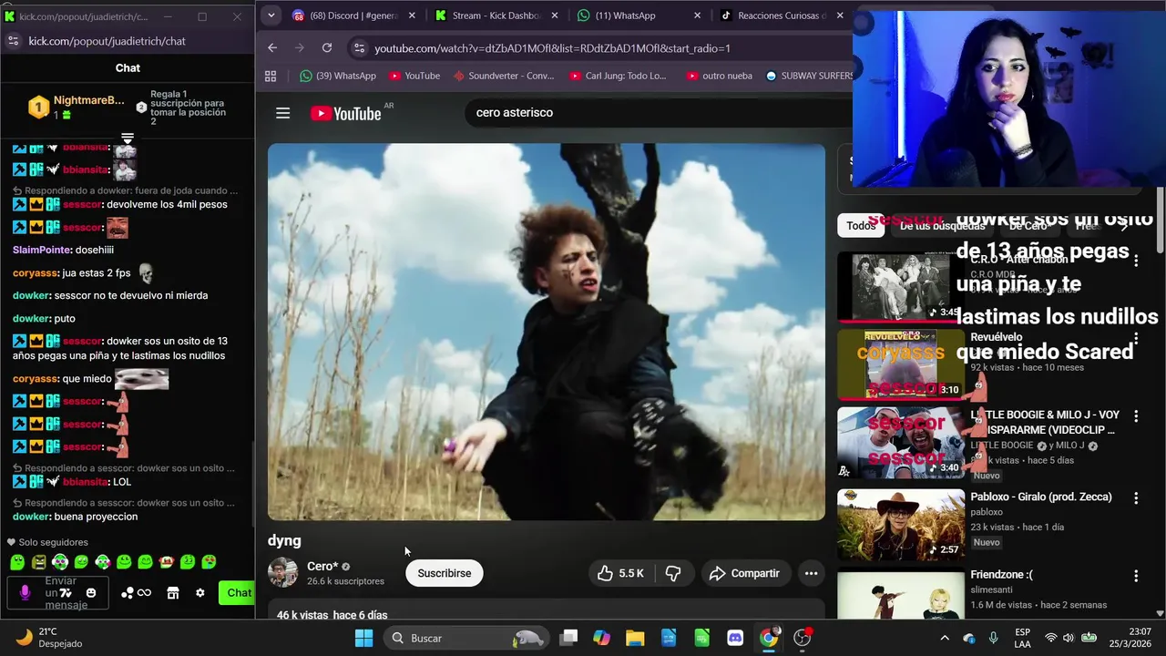Open the YouTube bookmark
The image size is (1166, 656).
[414, 76]
